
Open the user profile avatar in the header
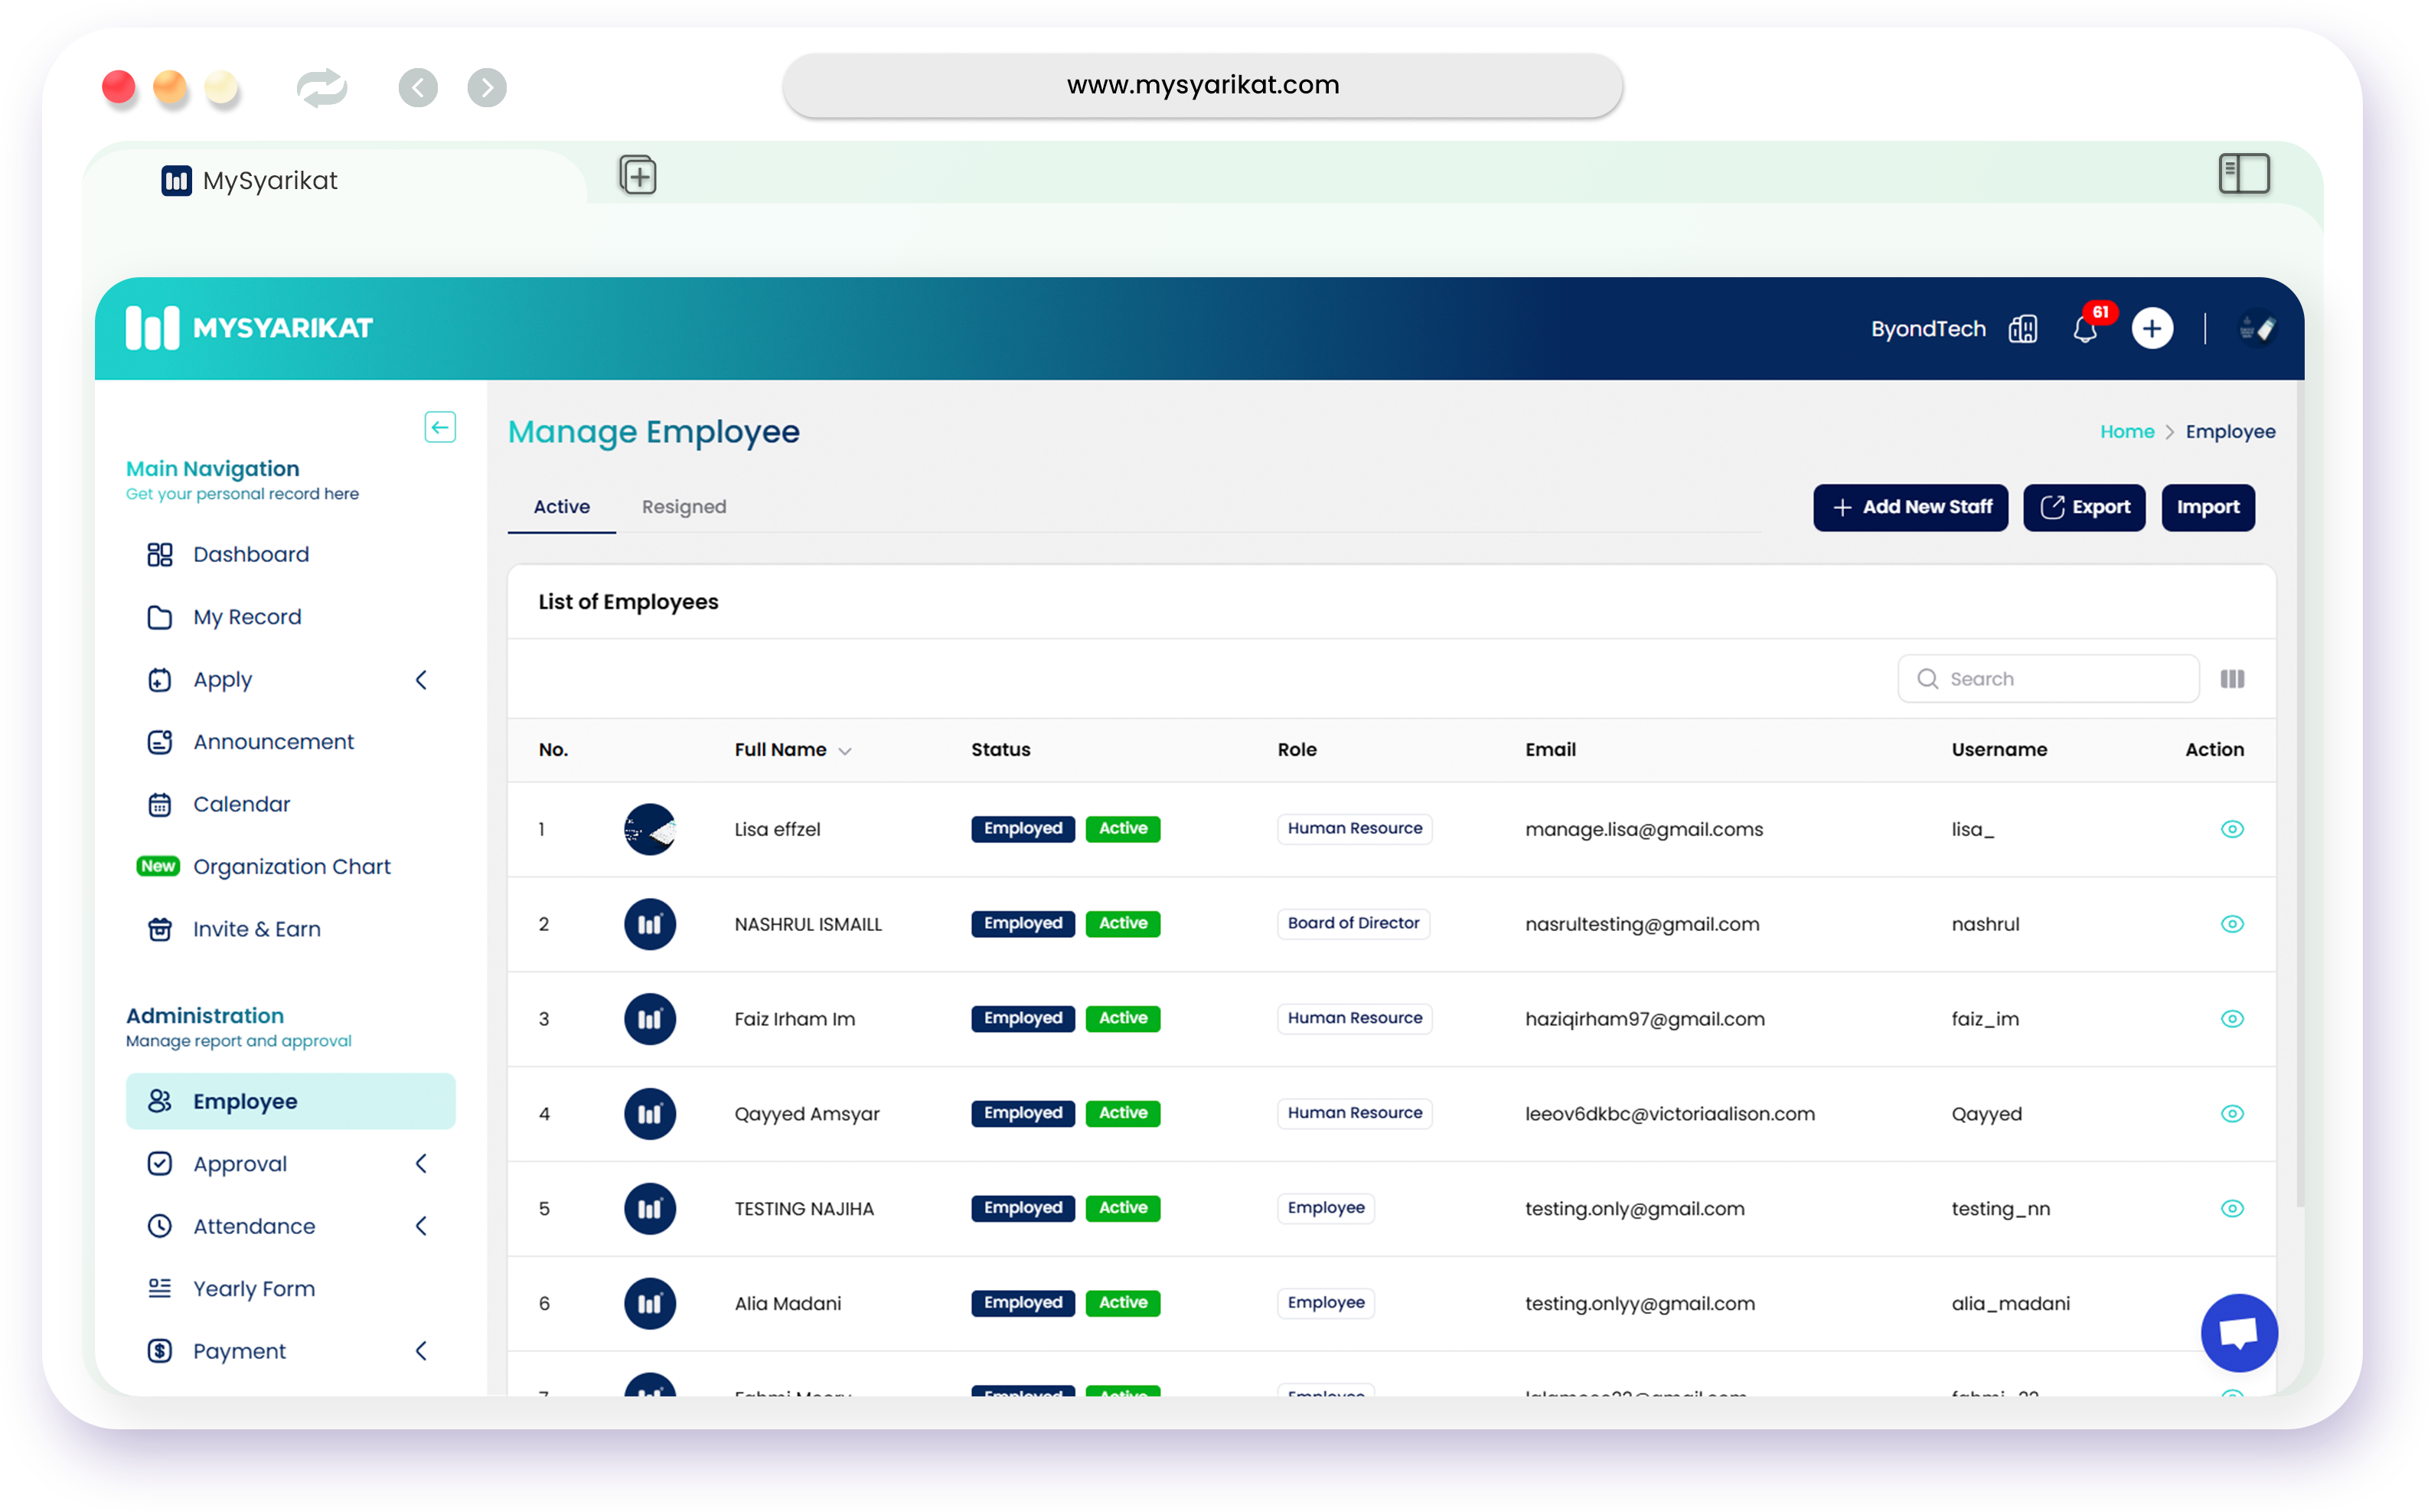pos(2257,329)
